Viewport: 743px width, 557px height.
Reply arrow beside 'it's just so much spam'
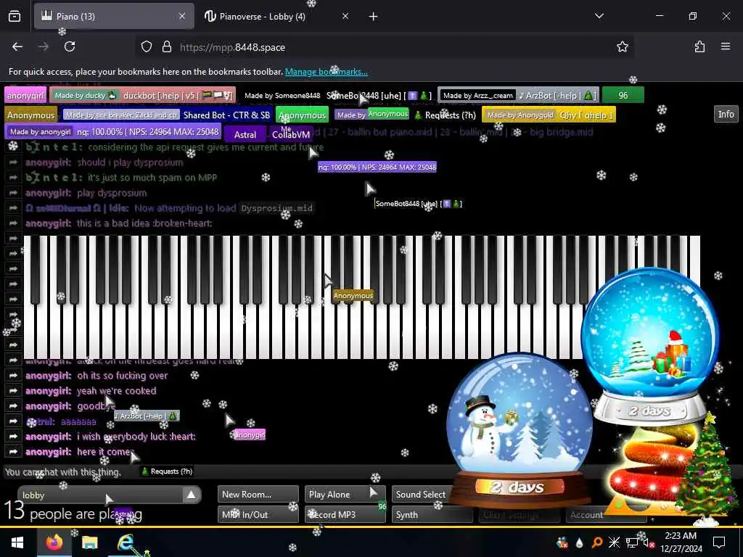[13, 178]
